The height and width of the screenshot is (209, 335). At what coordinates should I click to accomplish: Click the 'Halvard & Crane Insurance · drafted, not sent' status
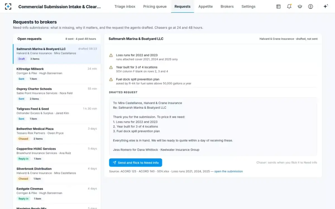(x=288, y=39)
